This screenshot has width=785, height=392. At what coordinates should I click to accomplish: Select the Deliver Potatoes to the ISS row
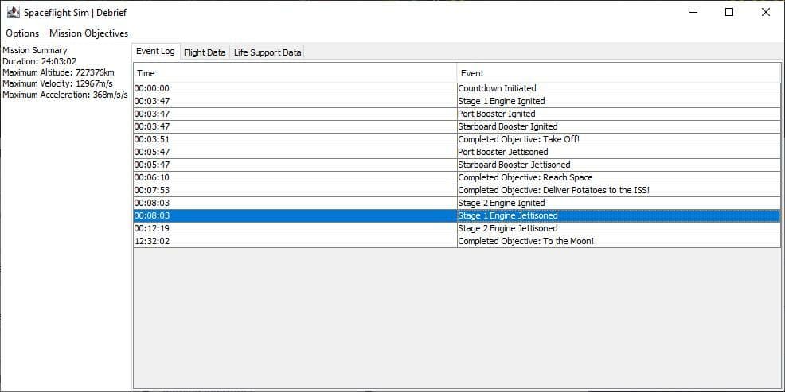[456, 191]
